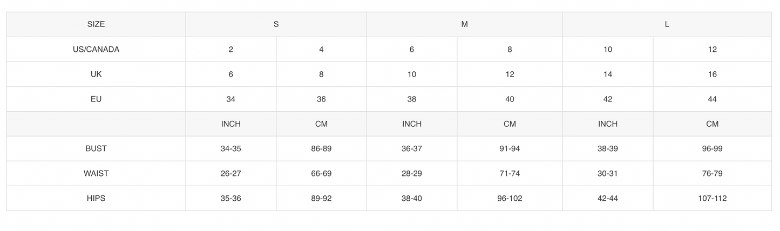
Task: Click bust measurement 86-89 cell
Action: (321, 148)
